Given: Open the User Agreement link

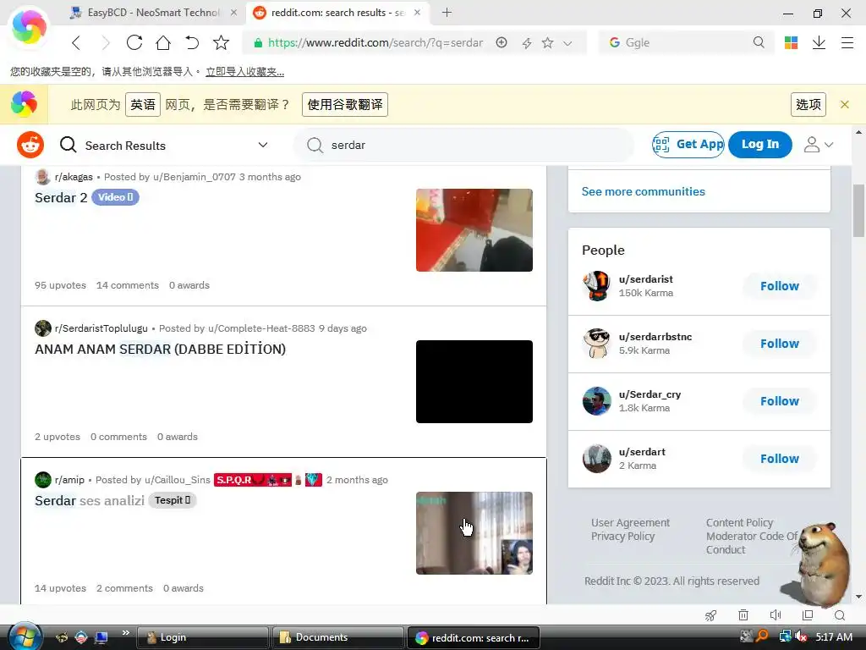Looking at the screenshot, I should pos(630,522).
